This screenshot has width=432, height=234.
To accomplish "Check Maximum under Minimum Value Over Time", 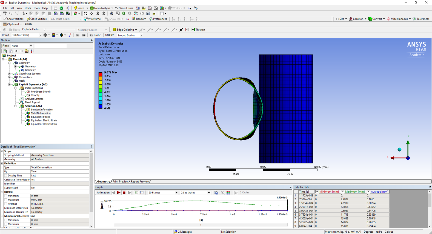I will (x=6, y=224).
